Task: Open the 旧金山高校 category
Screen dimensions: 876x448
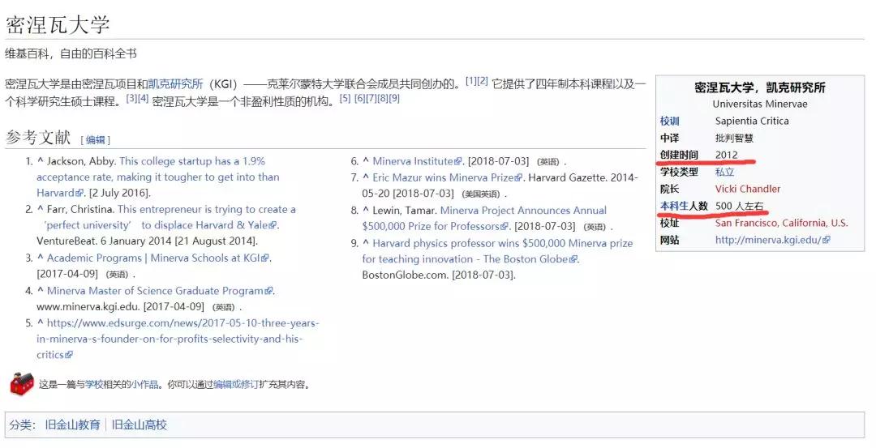Action: point(140,425)
